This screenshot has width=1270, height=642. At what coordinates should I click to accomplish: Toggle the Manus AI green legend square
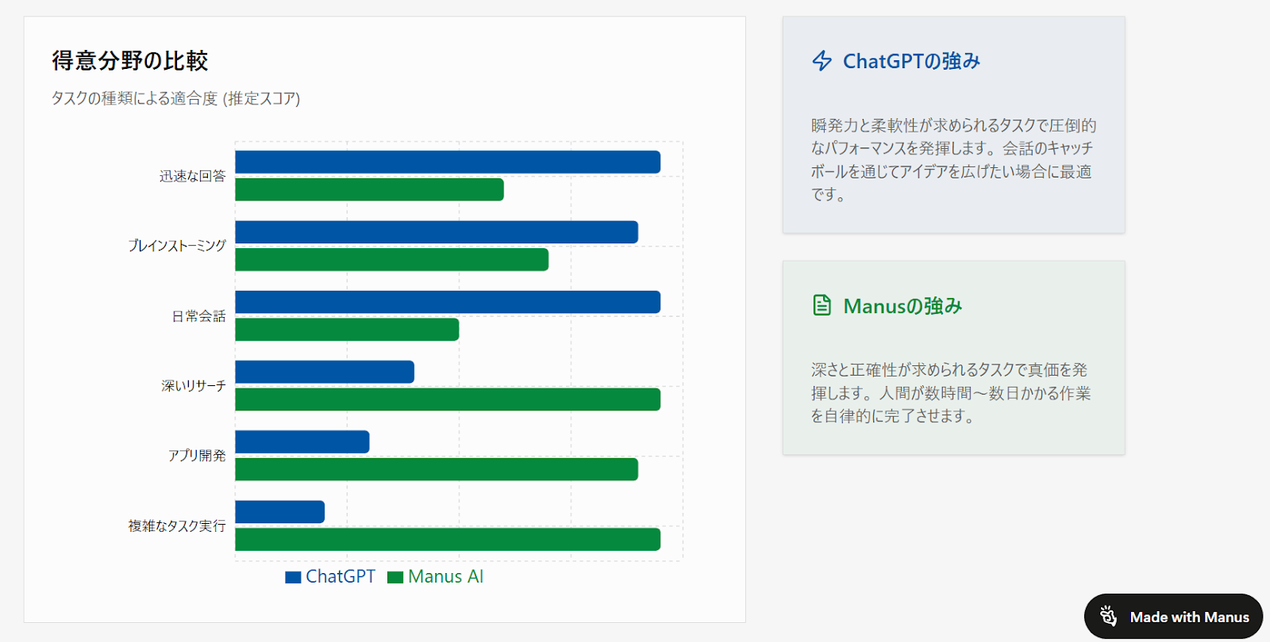coord(395,577)
